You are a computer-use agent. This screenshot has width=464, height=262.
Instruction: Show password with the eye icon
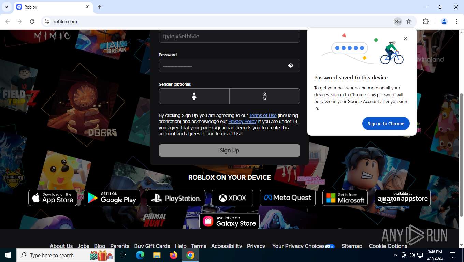click(x=291, y=65)
